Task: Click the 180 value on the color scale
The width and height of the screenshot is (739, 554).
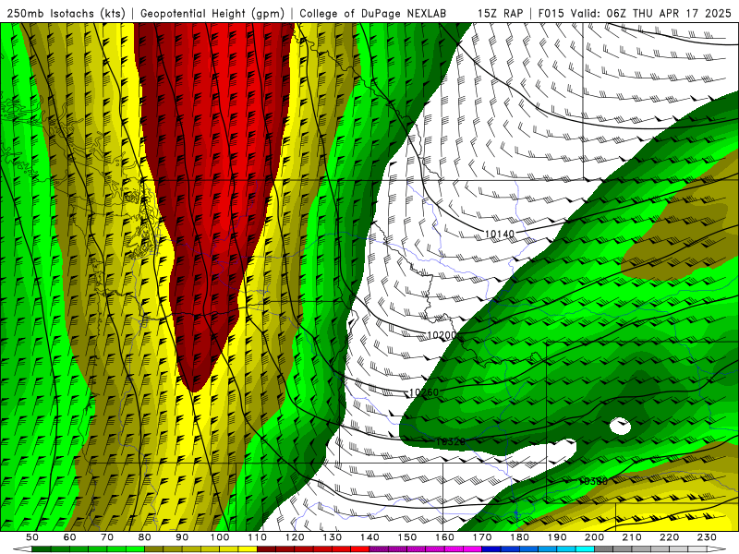Action: tap(519, 537)
